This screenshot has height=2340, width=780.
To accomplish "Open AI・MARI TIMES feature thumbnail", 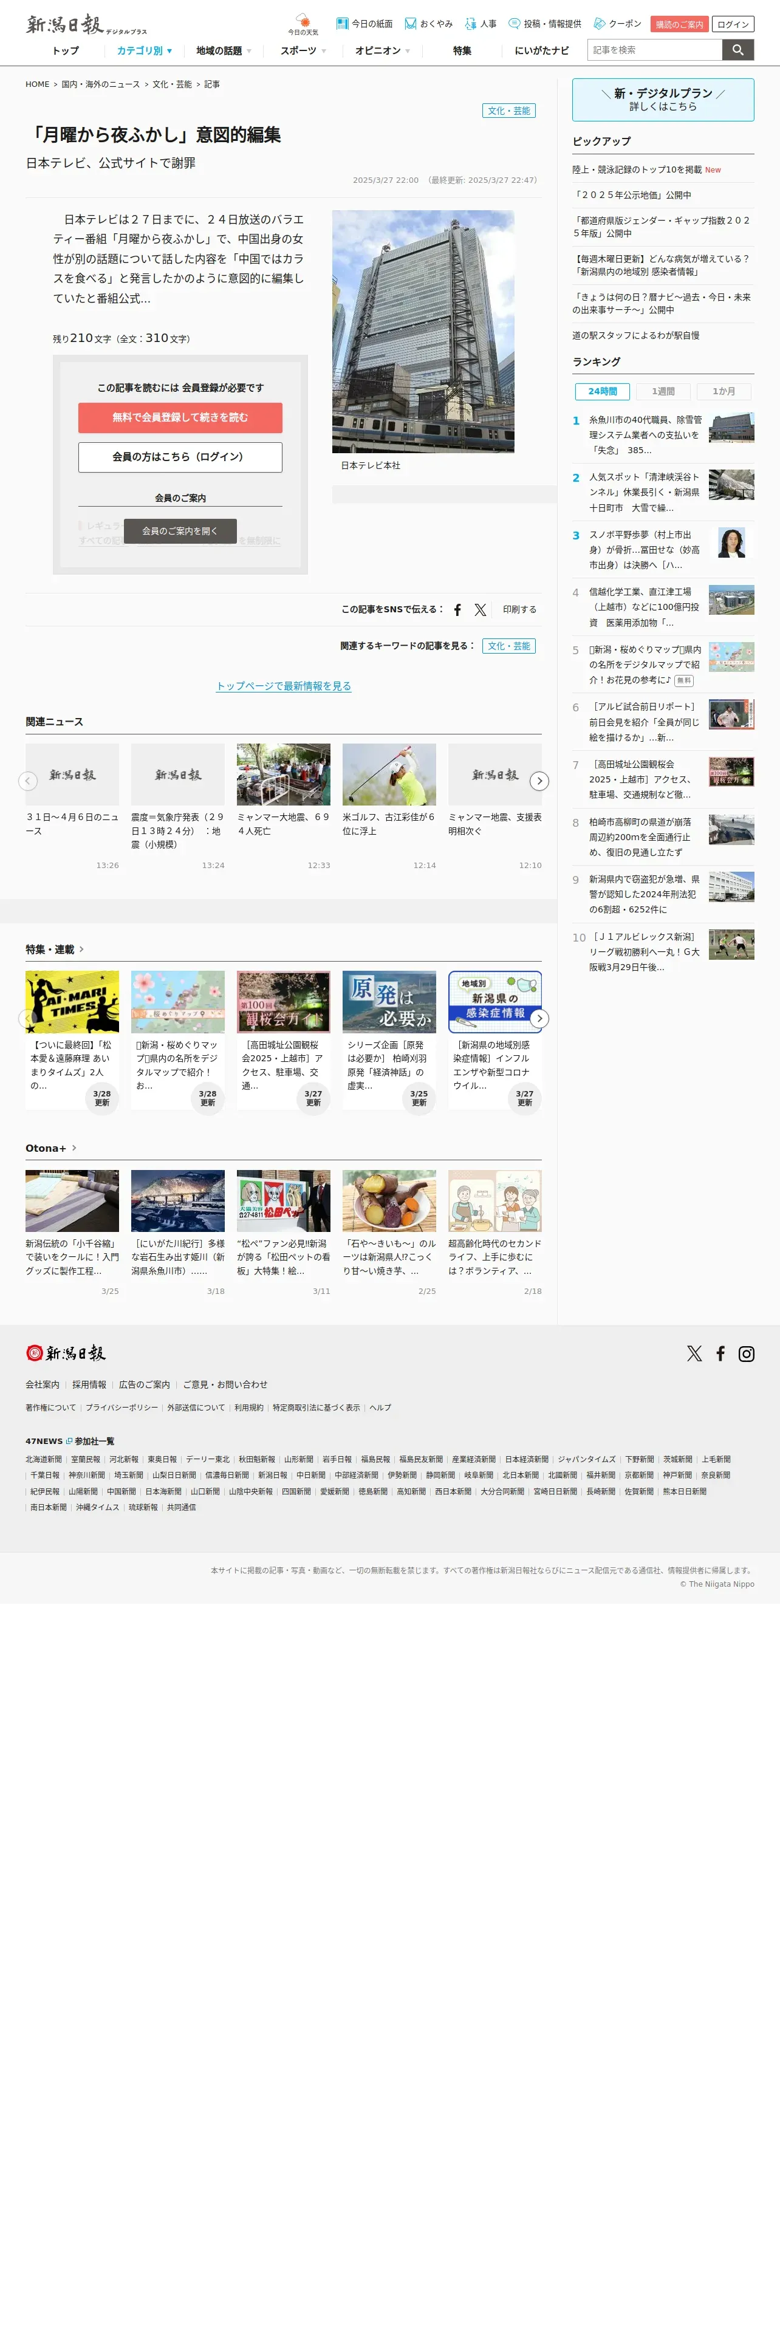I will click(x=72, y=1002).
